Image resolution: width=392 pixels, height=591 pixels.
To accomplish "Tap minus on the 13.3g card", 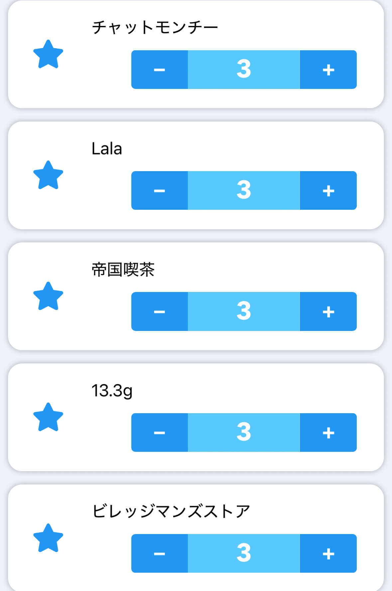I will pos(160,433).
